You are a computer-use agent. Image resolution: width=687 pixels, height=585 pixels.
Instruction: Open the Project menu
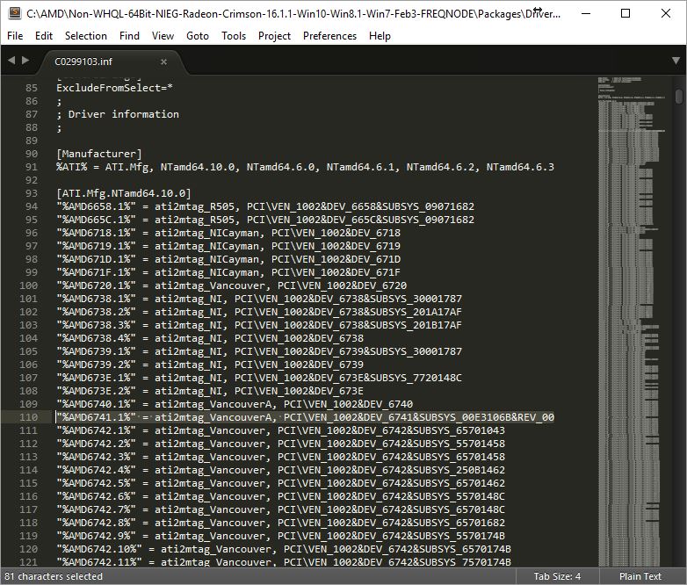pos(274,36)
